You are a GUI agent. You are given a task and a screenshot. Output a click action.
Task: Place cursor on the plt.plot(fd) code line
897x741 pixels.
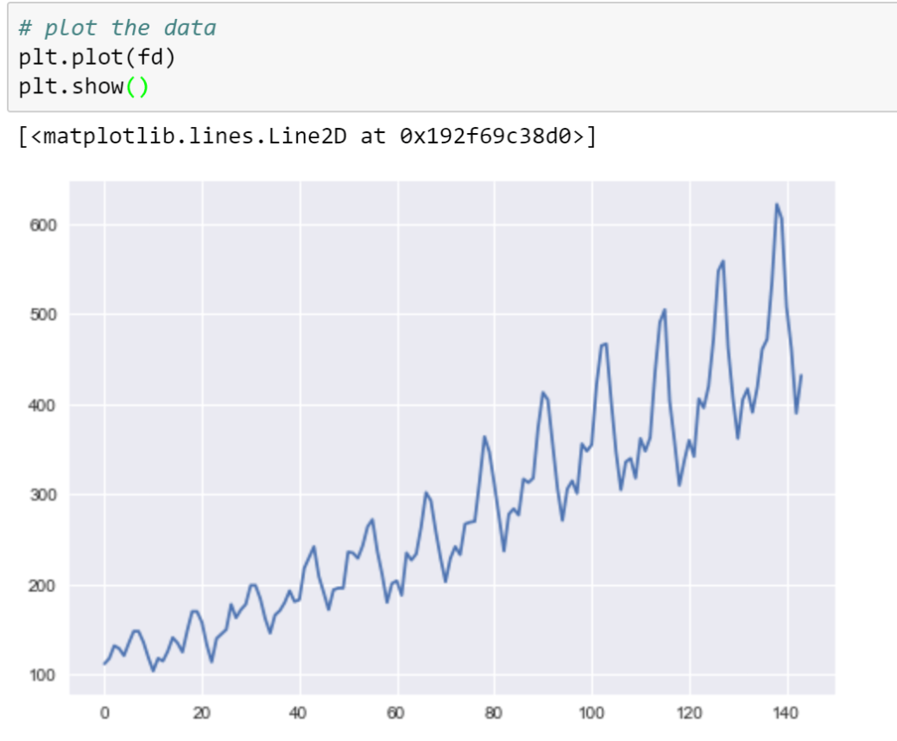coord(97,57)
